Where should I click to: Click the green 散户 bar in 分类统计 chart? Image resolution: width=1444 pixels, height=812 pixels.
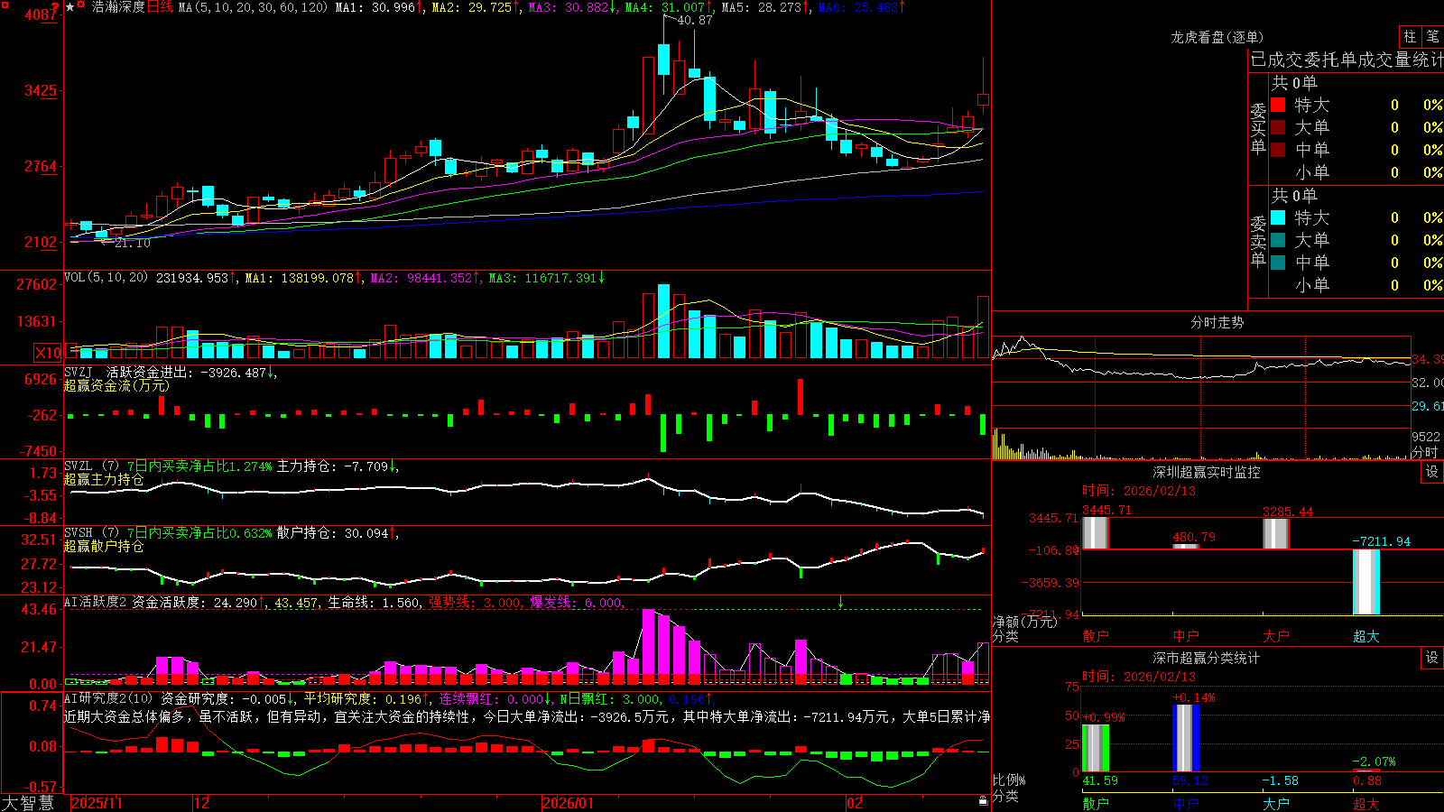pyautogui.click(x=1096, y=748)
